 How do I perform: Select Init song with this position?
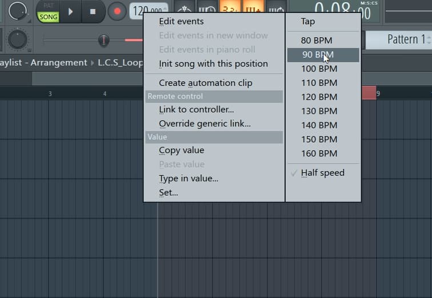click(213, 64)
